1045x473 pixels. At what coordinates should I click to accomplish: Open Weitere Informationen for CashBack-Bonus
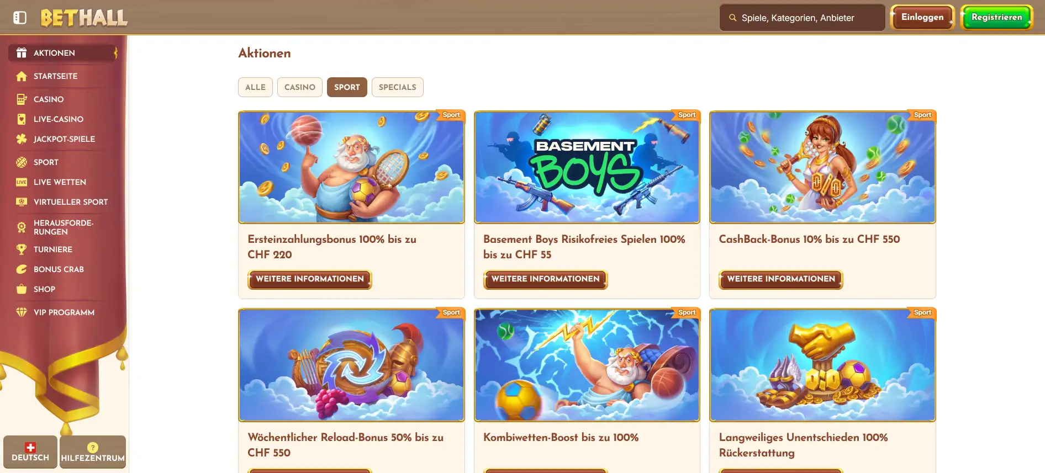781,279
